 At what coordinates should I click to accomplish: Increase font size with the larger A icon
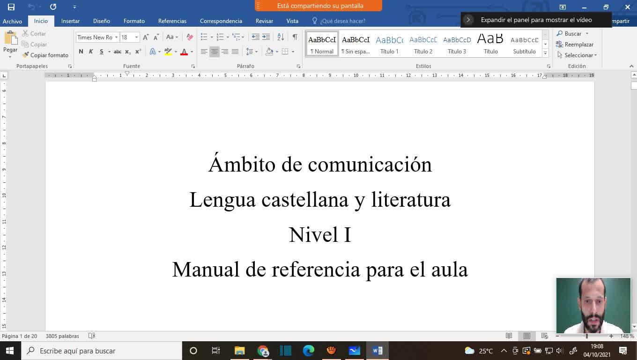pyautogui.click(x=146, y=37)
